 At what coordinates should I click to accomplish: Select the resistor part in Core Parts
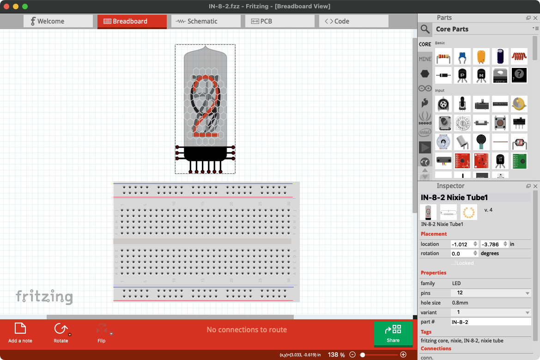click(443, 57)
